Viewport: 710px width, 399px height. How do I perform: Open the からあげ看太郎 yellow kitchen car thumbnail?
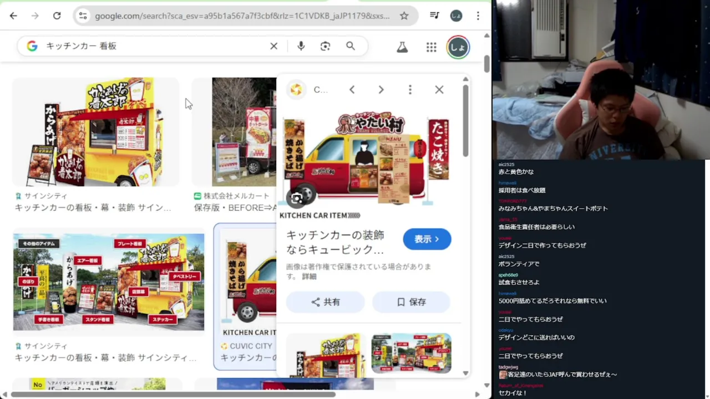(96, 132)
